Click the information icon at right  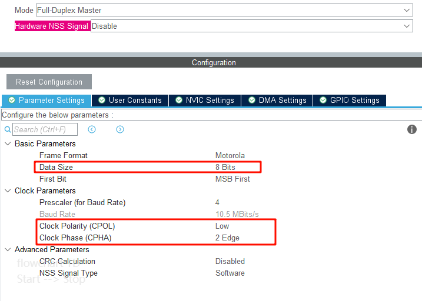[412, 129]
